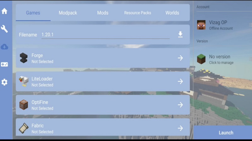Viewport: 252px width, 141px height.
Task: Click the Forge Not Selected text
Action: [x=43, y=61]
